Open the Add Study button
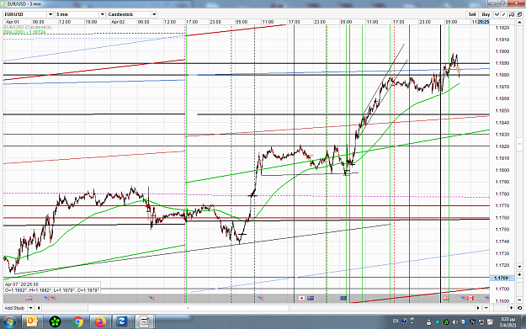526x329 pixels. [x=15, y=308]
